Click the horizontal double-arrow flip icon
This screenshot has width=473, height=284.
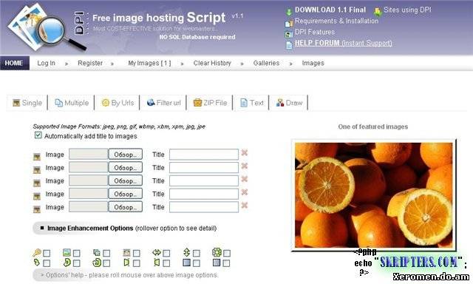(157, 252)
